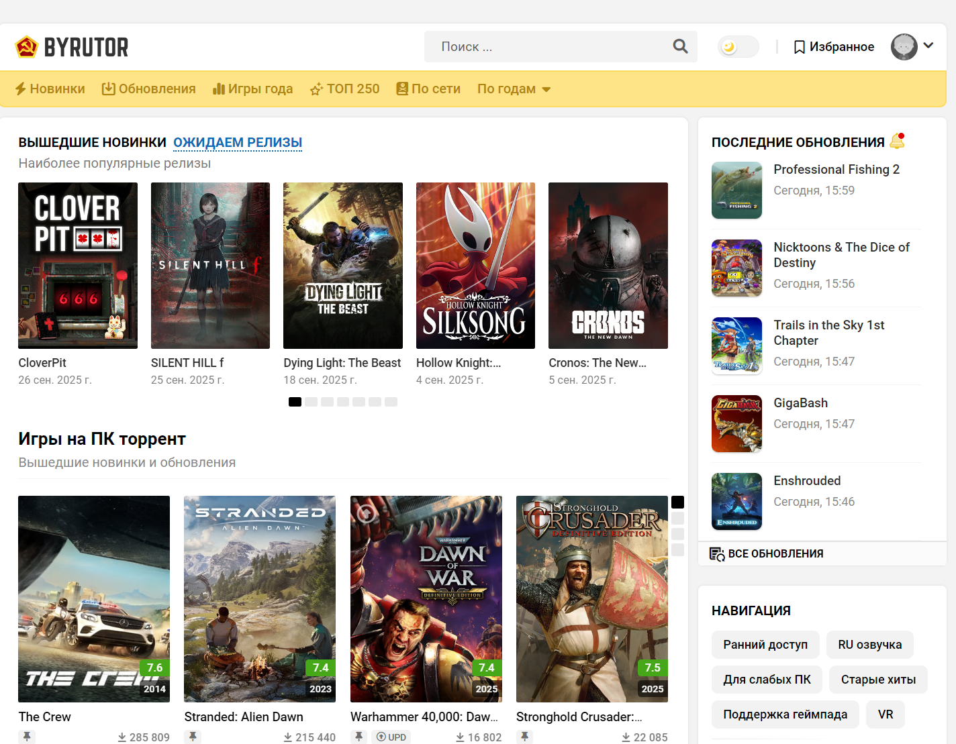Pin the Stranded: Alien Dawn game
Screen dimensions: 956x744
click(193, 737)
